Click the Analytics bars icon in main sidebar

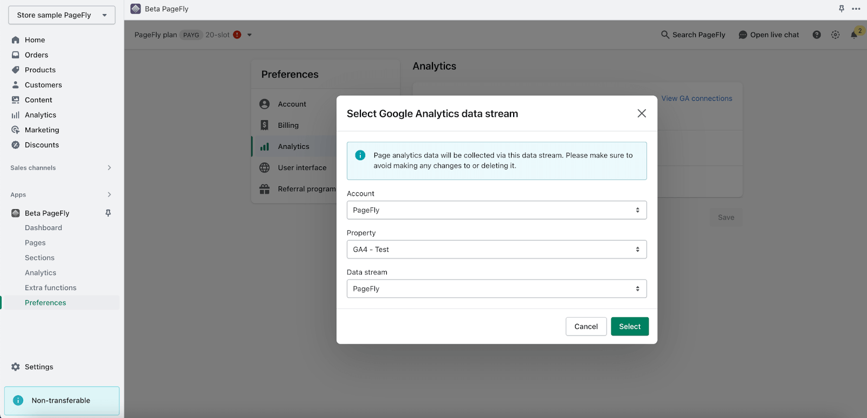(x=15, y=115)
